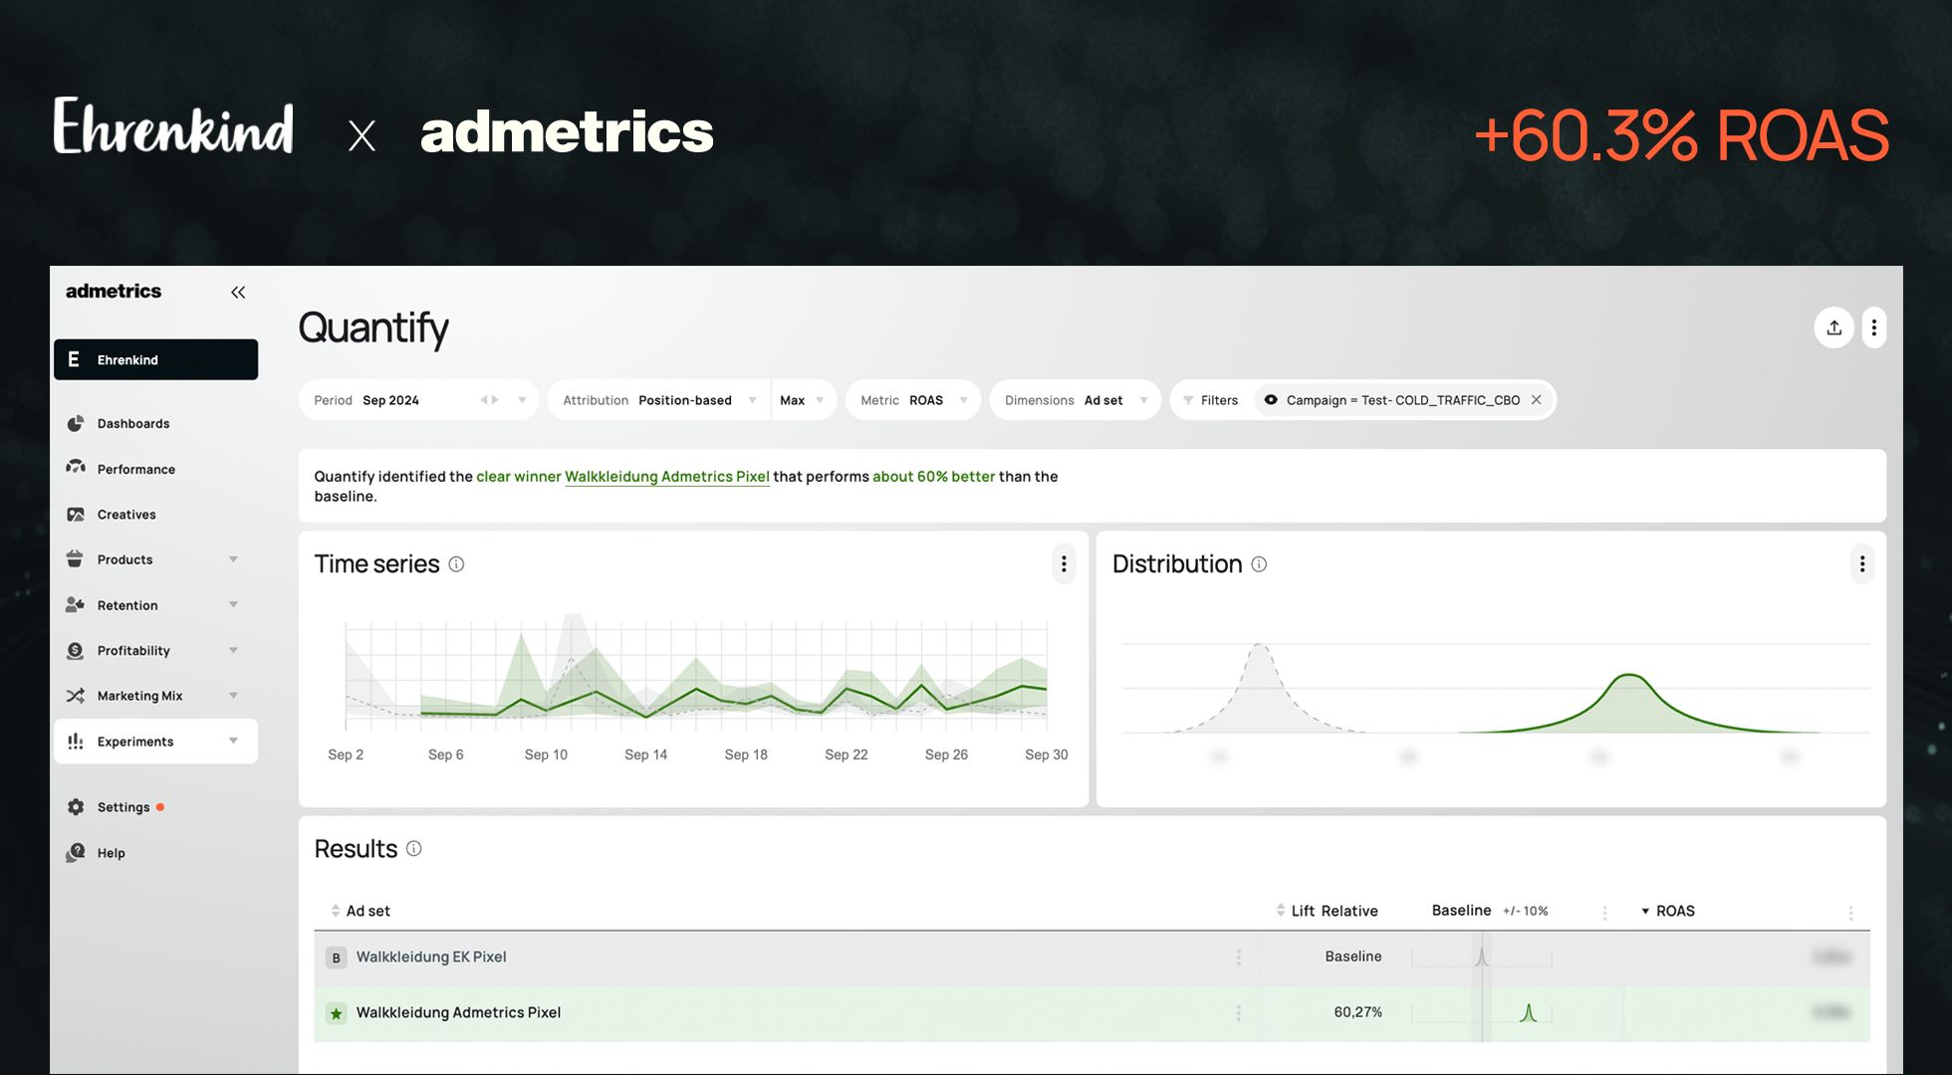Remove the Campaign filter chip
Image resolution: width=1952 pixels, height=1075 pixels.
[x=1536, y=400]
